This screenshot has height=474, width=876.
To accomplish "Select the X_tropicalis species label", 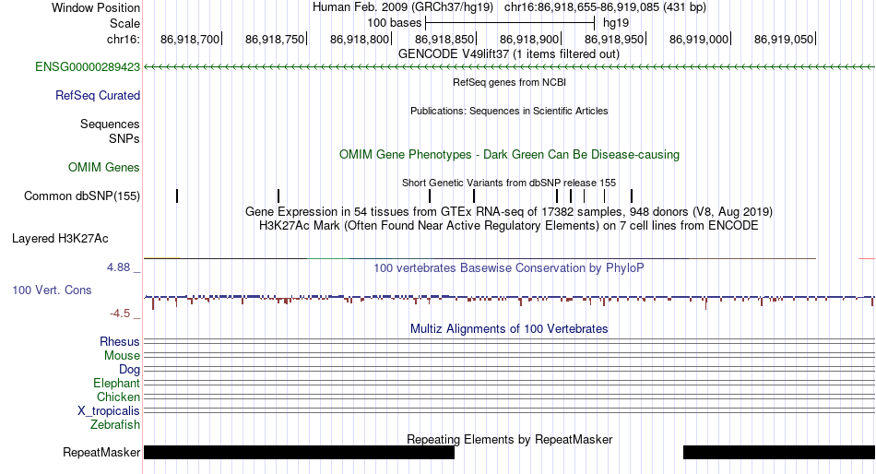I will point(109,411).
